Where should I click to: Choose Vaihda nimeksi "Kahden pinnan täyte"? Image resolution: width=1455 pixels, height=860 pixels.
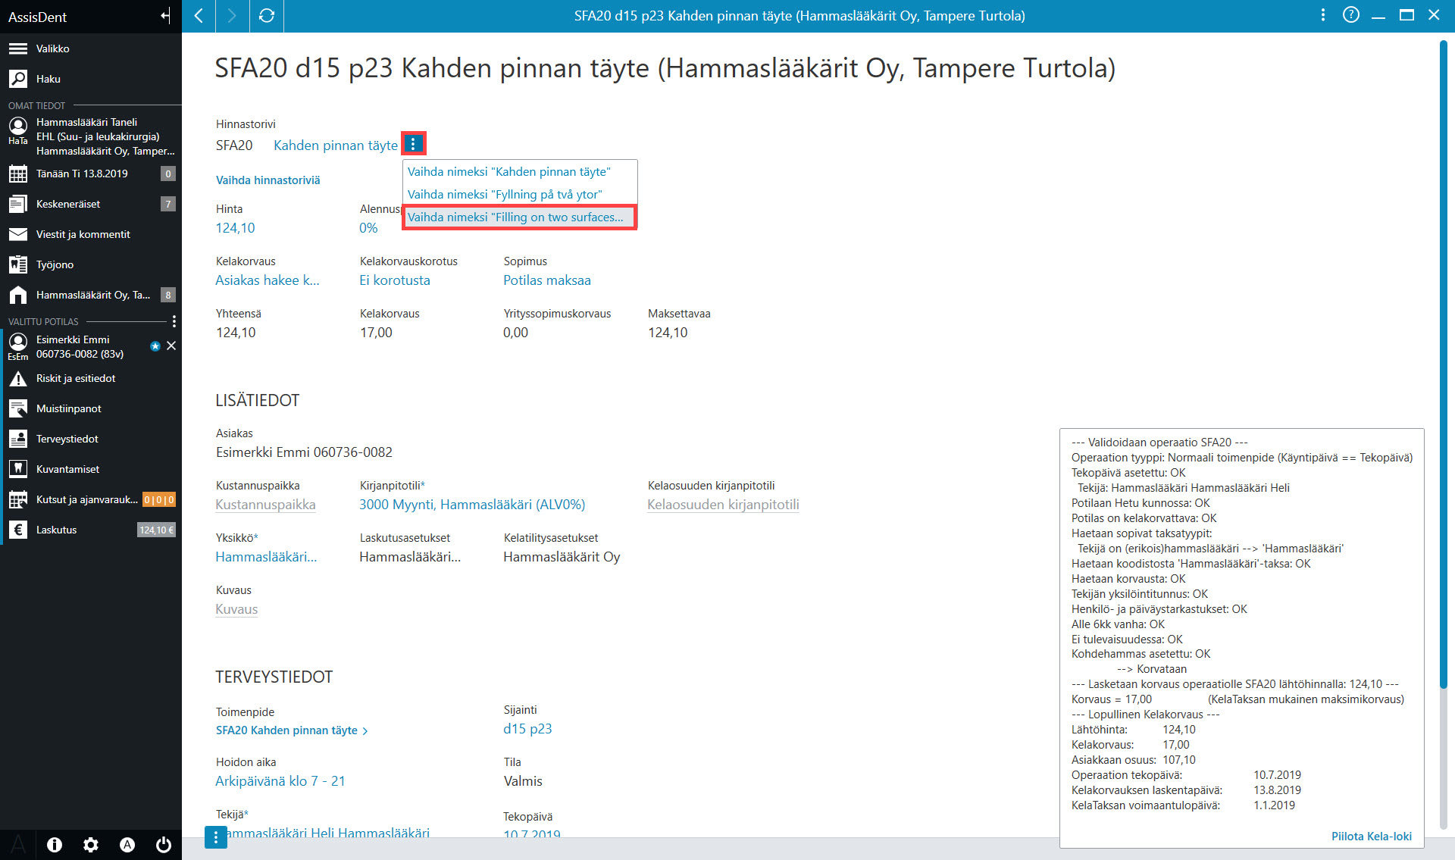click(x=520, y=172)
